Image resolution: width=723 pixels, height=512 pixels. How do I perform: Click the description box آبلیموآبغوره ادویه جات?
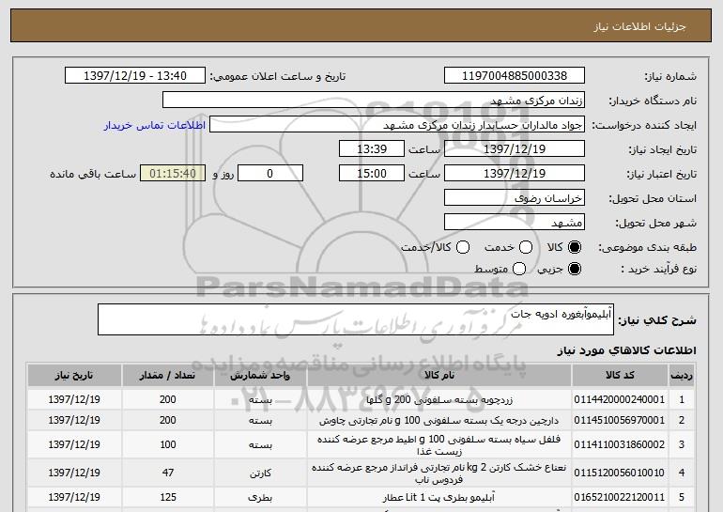(356, 319)
